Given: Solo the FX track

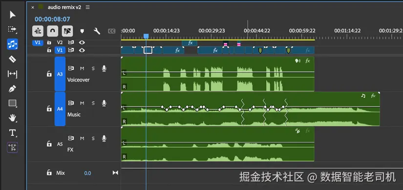Looking at the screenshot, I should tap(93, 138).
